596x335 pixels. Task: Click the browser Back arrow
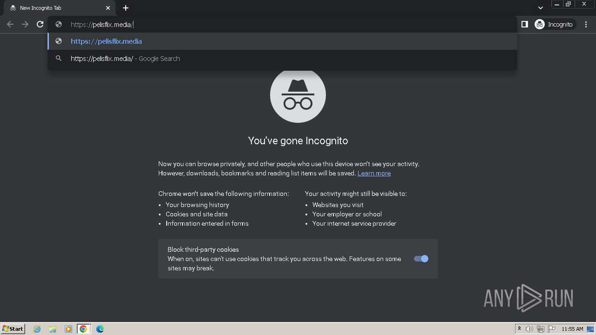(10, 24)
